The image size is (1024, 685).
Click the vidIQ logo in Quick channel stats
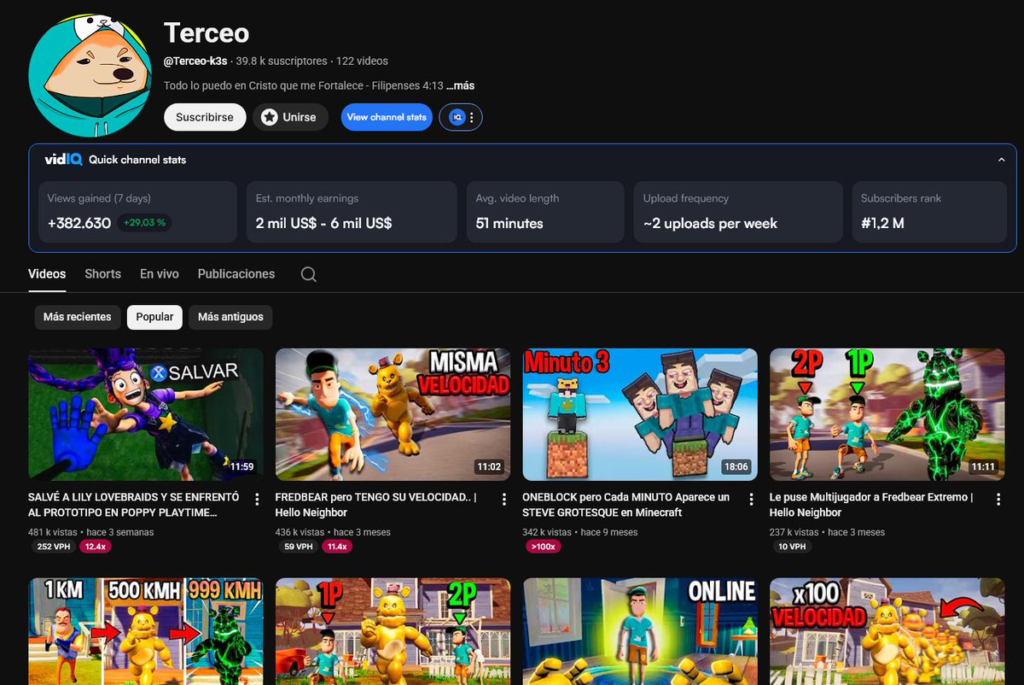(x=62, y=159)
